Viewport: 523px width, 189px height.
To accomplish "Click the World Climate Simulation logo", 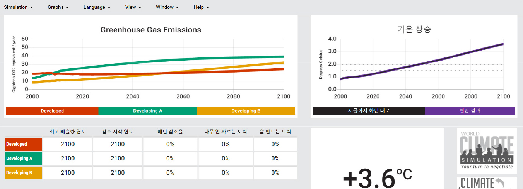I will coord(487,150).
